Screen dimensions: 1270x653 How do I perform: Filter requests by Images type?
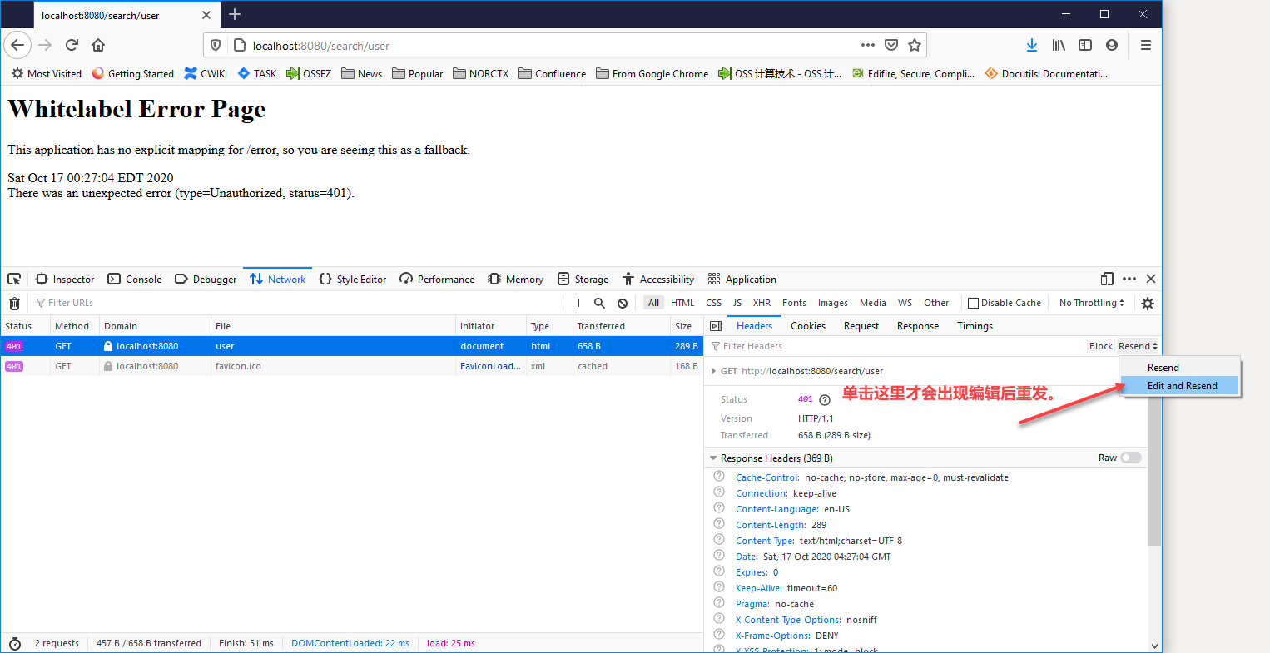(832, 303)
